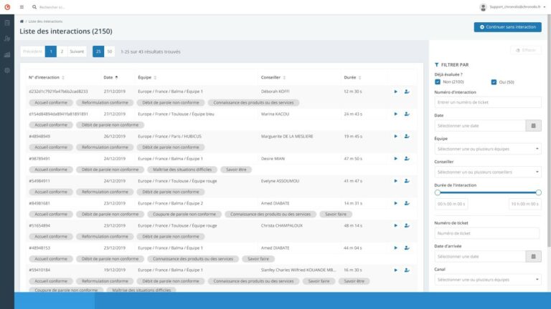
Task: Uncheck the 'Oui (50)' checkbox
Action: click(x=494, y=82)
